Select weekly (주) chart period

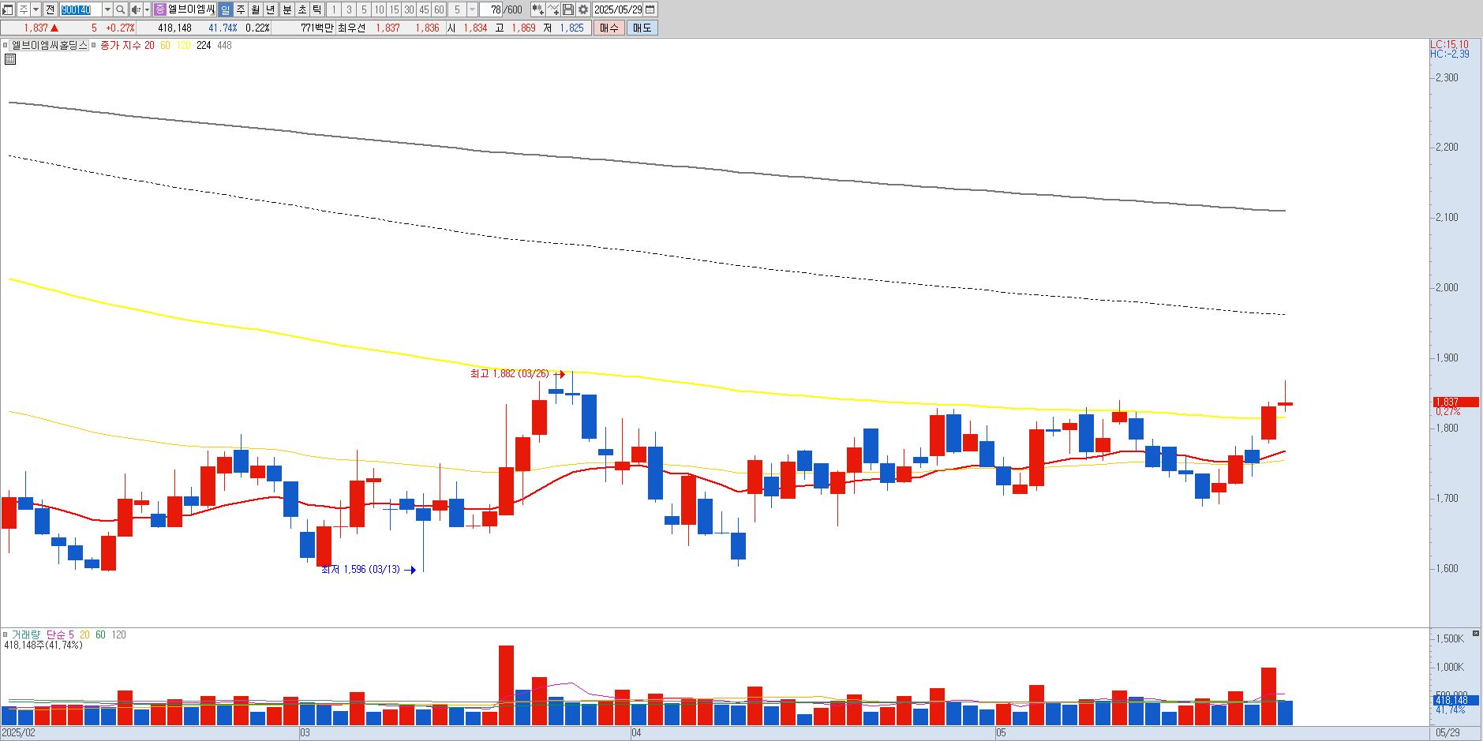(x=241, y=9)
